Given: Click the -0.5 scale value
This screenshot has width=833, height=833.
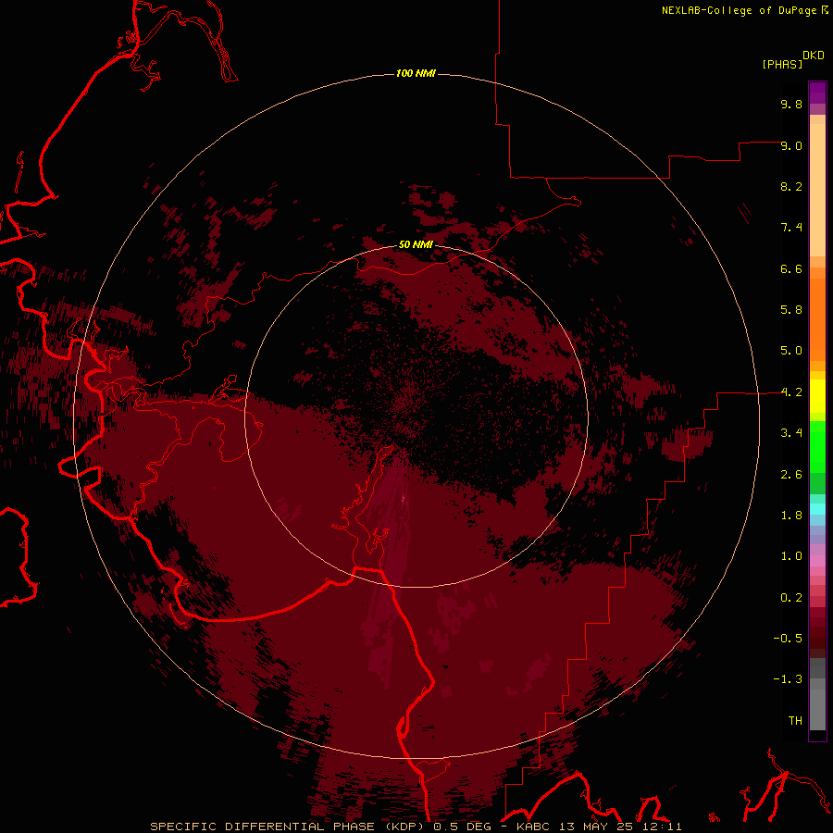Looking at the screenshot, I should (x=788, y=639).
